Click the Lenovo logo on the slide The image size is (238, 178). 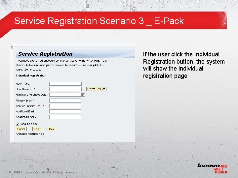212,168
